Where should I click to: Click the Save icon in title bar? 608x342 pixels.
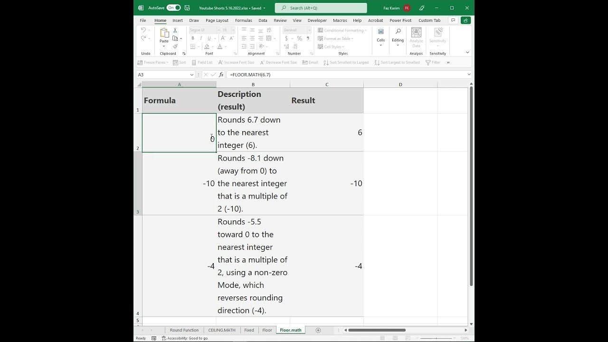coord(187,8)
